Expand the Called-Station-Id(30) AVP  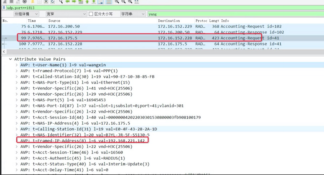pyautogui.click(x=17, y=76)
